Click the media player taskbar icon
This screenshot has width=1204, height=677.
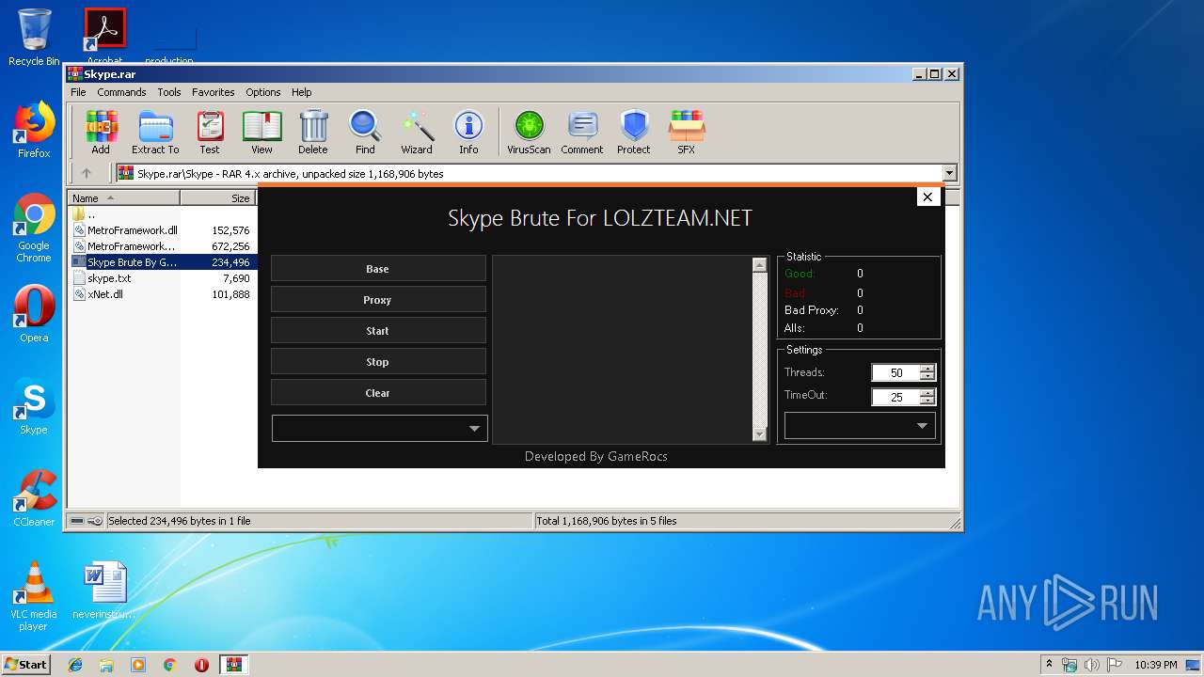click(138, 665)
